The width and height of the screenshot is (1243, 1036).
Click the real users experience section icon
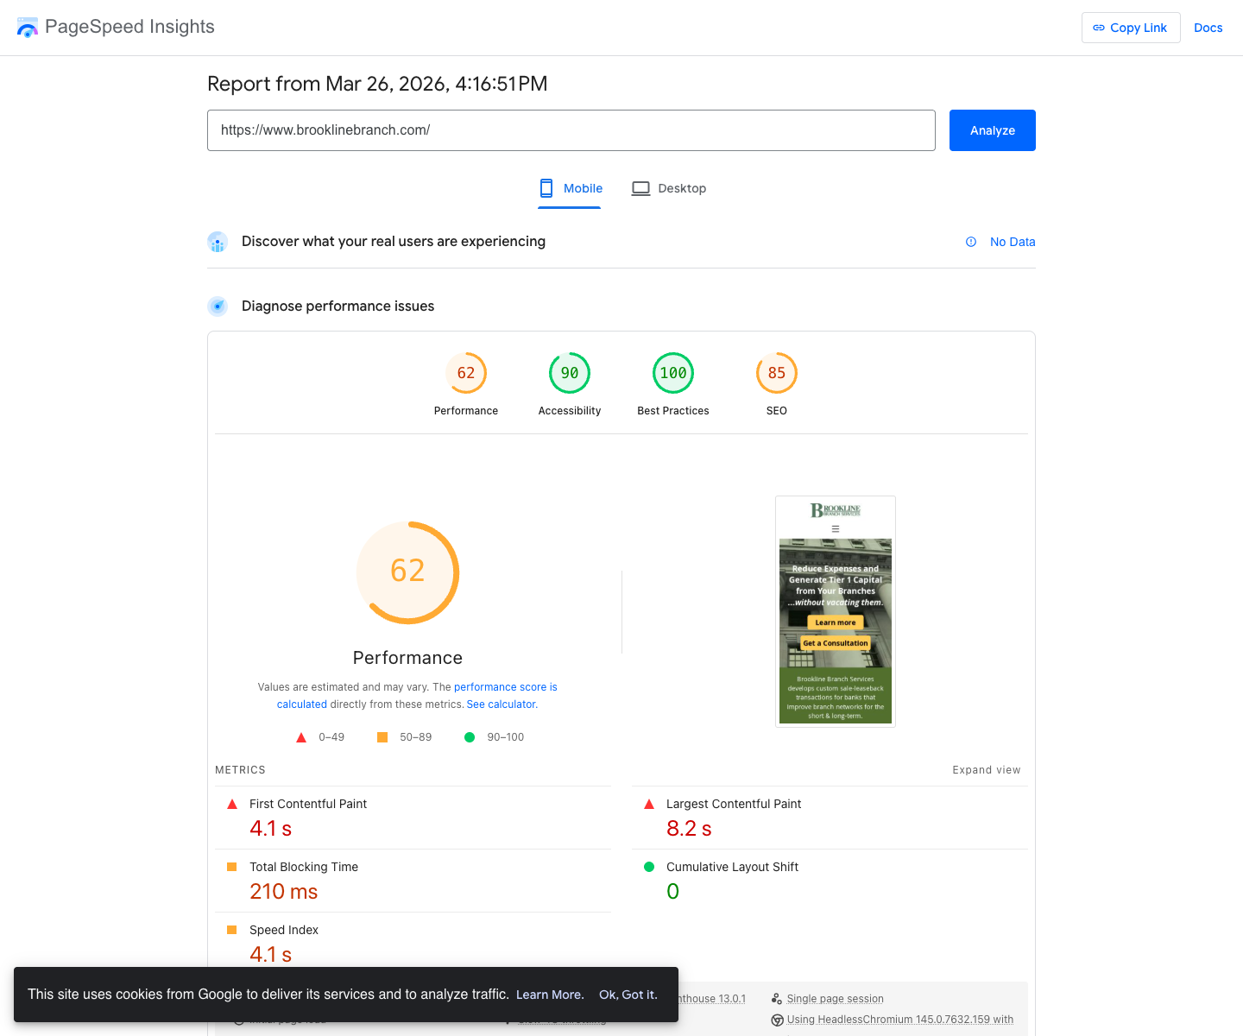pos(218,243)
